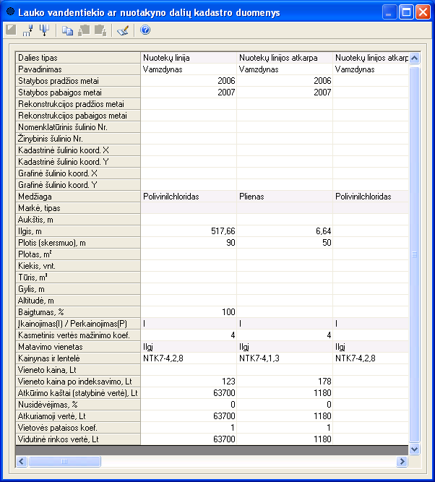Select the 'Atkuriamoji vertė, Lt' row header
This screenshot has height=482, width=435.
(x=78, y=416)
